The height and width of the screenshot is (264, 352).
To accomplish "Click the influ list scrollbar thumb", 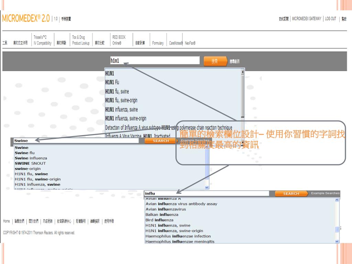I will tap(337, 229).
